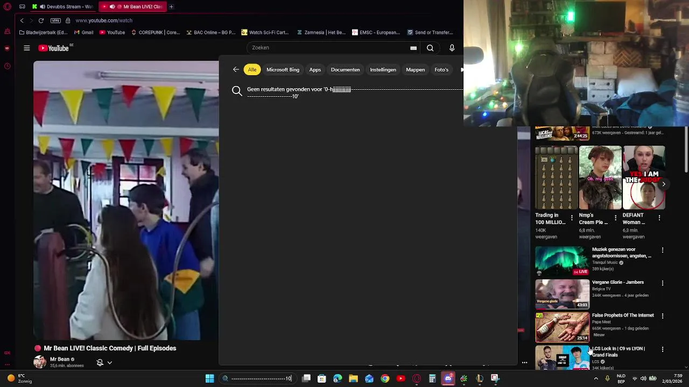Show hidden system tray icons chevron
The width and height of the screenshot is (689, 387).
596,378
